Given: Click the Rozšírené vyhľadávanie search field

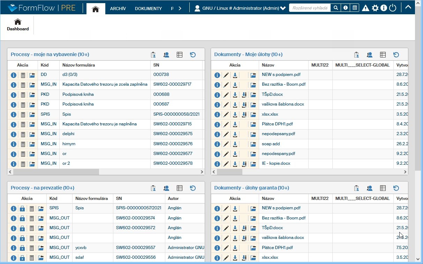Looking at the screenshot, I should pos(309,8).
